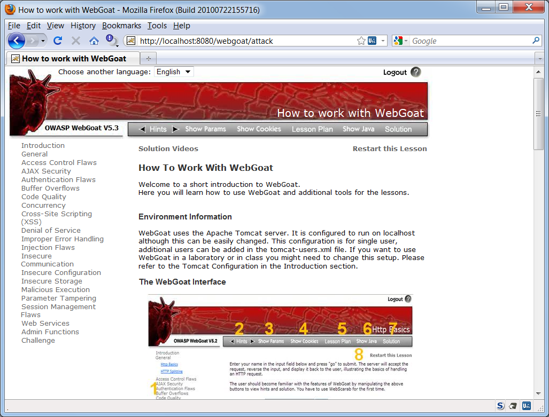The width and height of the screenshot is (549, 417).
Task: Click Show Params button
Action: [x=205, y=129]
